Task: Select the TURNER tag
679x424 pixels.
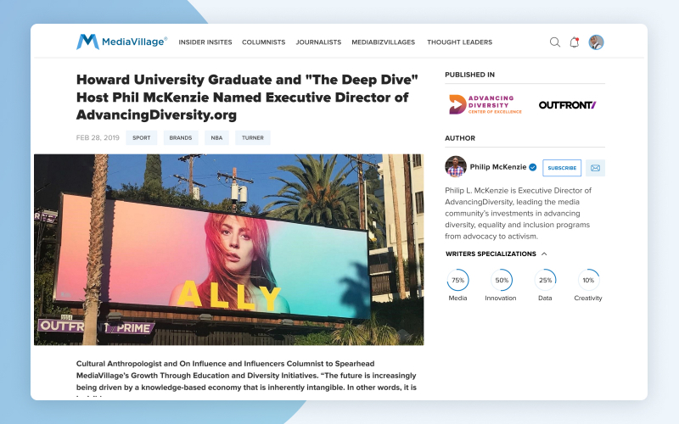Action: coord(252,137)
